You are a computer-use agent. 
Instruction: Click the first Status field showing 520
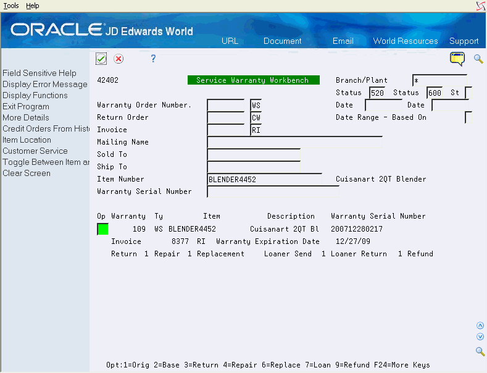[x=377, y=93]
